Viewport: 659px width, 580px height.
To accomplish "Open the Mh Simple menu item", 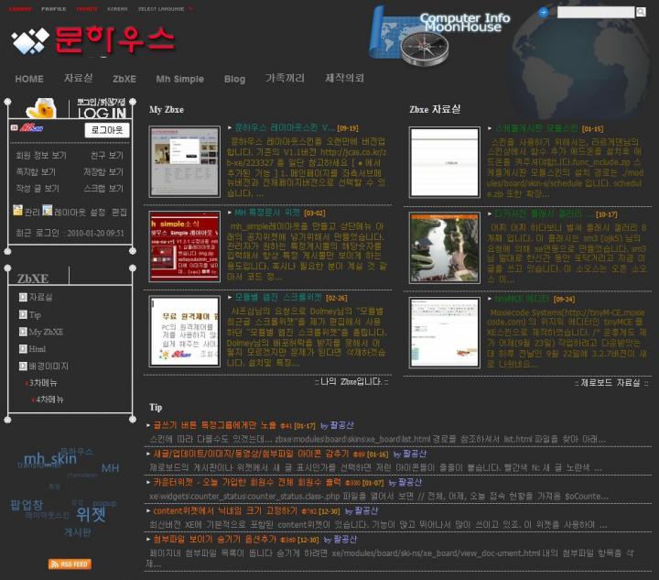I will [x=180, y=79].
